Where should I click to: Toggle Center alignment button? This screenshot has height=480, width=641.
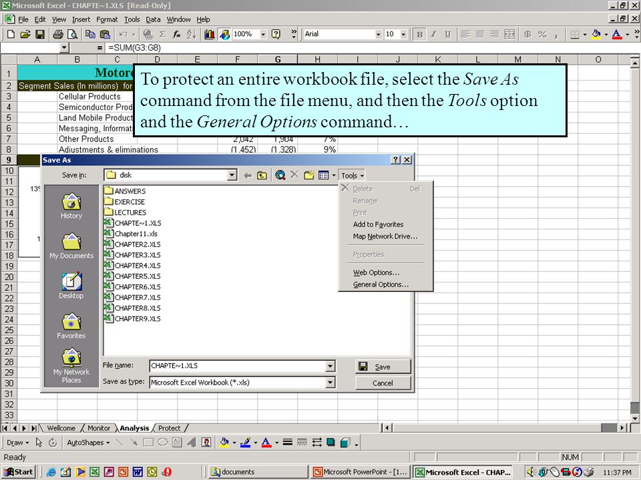(480, 34)
